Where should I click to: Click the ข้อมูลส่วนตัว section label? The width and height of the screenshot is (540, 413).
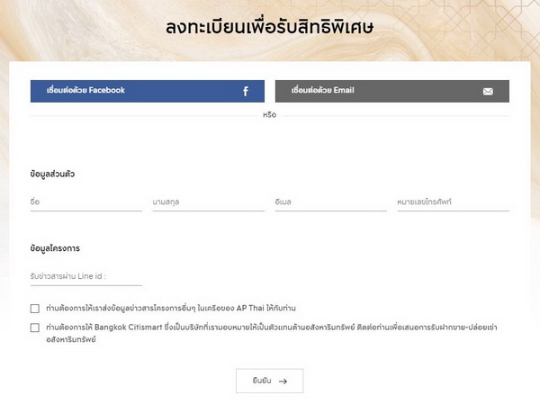pos(52,173)
